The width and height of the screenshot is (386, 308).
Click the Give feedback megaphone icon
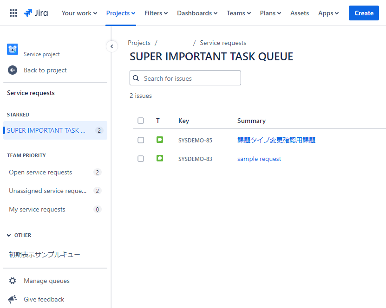[x=12, y=299]
